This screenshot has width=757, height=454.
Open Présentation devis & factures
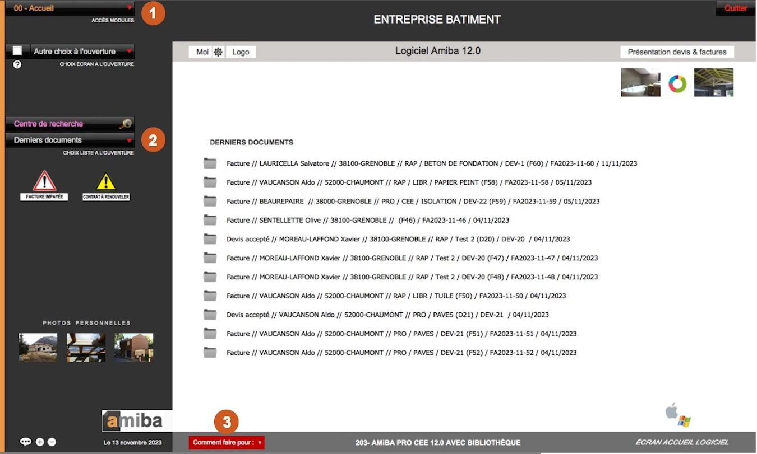click(677, 52)
